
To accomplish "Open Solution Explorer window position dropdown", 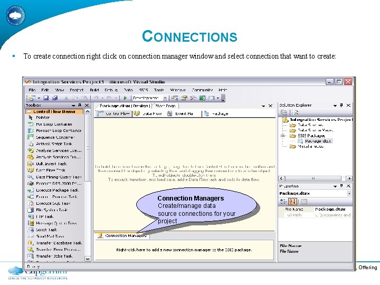I will pos(335,106).
